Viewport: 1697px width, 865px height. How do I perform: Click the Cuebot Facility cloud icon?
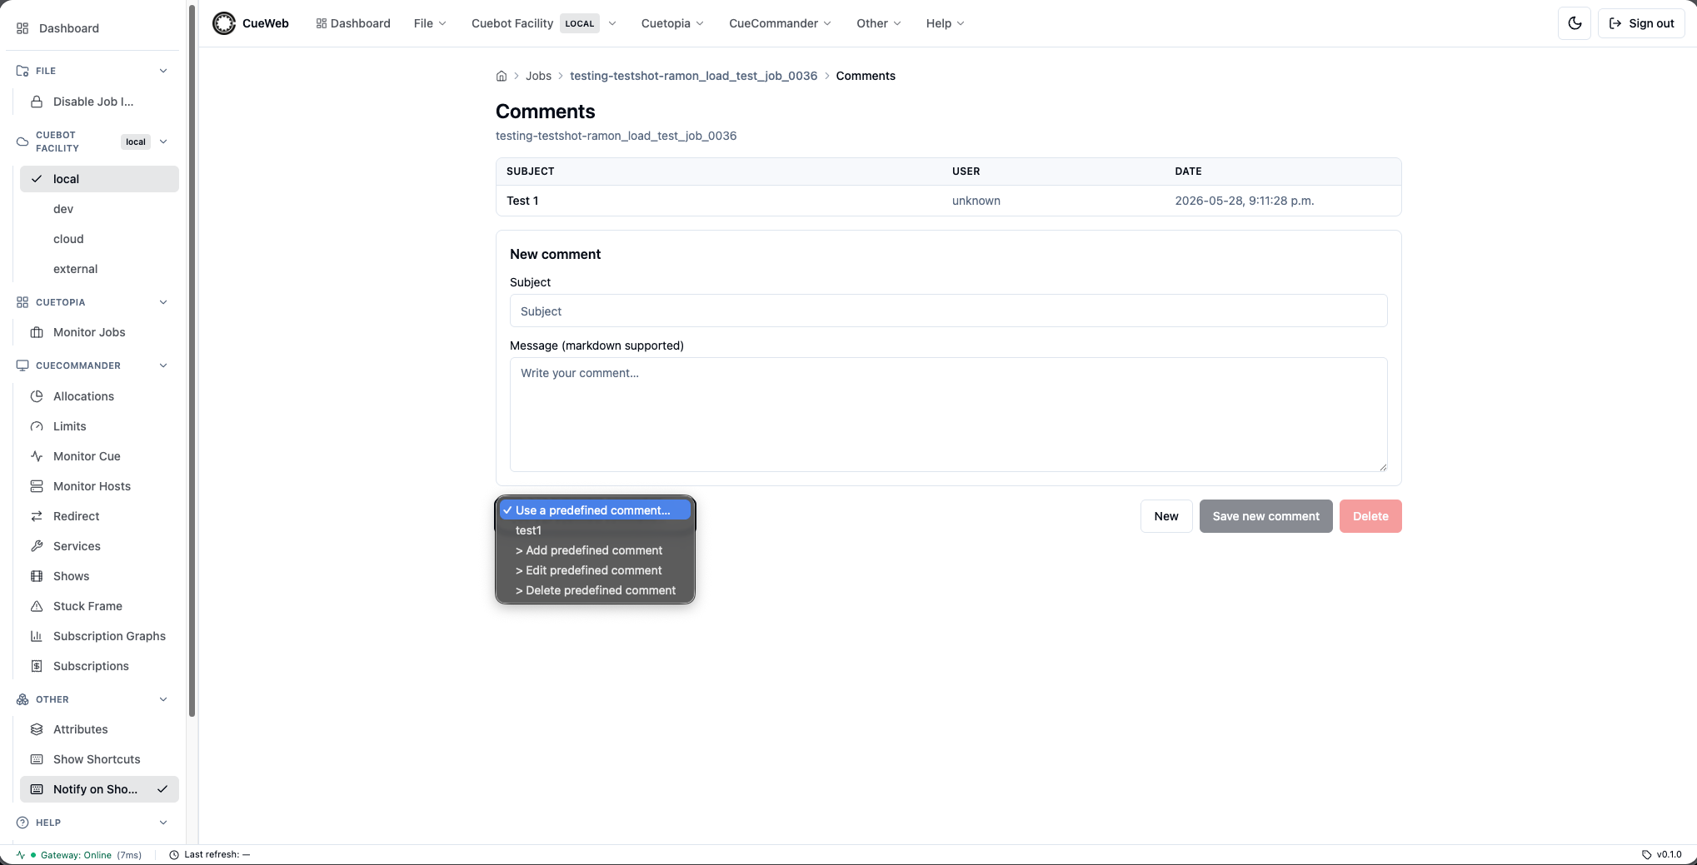coord(22,142)
